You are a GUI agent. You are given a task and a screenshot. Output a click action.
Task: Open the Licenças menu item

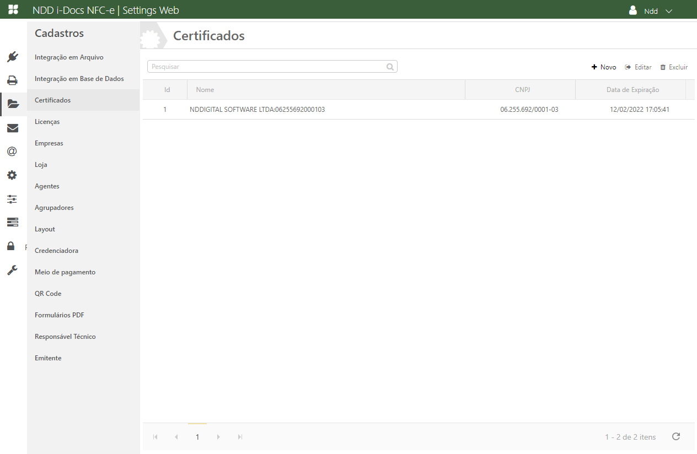(x=47, y=122)
